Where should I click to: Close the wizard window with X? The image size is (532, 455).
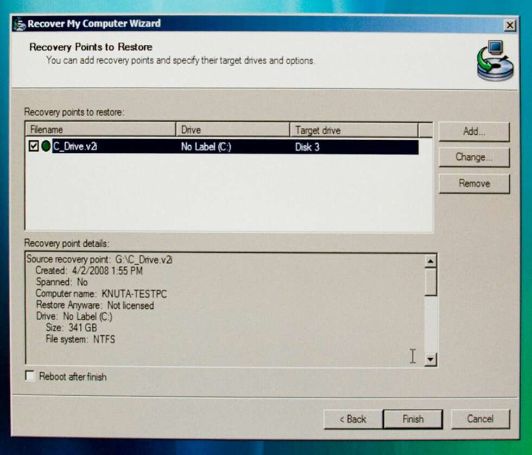click(510, 26)
